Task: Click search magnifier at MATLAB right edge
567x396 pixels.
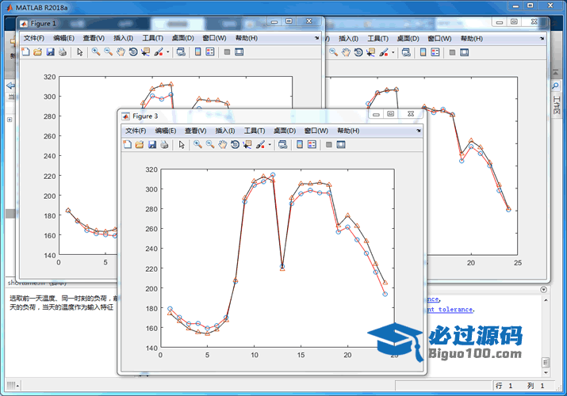Action: tap(555, 86)
